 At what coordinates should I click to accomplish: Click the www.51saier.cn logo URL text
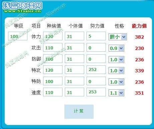(x=22, y=11)
